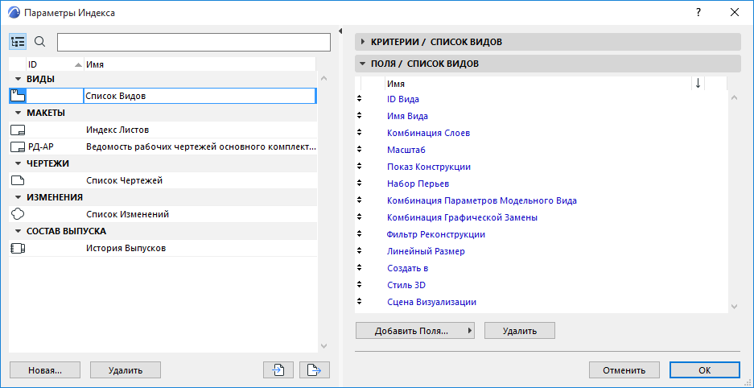754x388 pixels.
Task: Click the Новая... button
Action: (x=45, y=369)
